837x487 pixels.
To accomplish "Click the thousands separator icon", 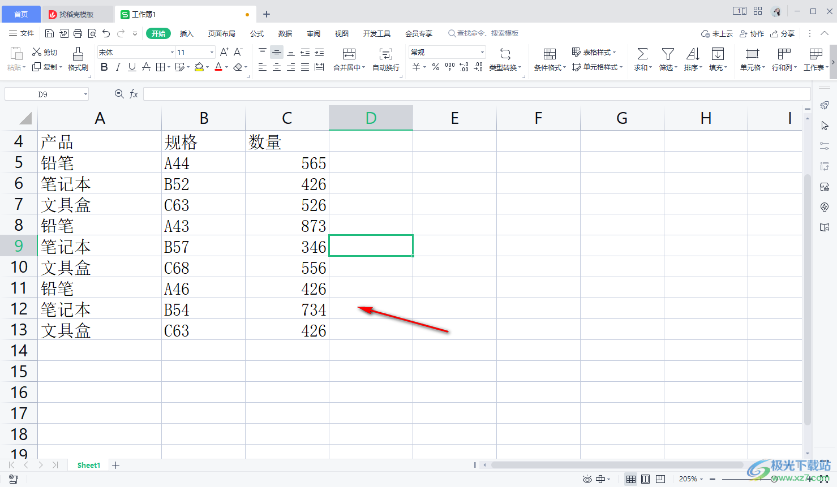I will coord(450,67).
